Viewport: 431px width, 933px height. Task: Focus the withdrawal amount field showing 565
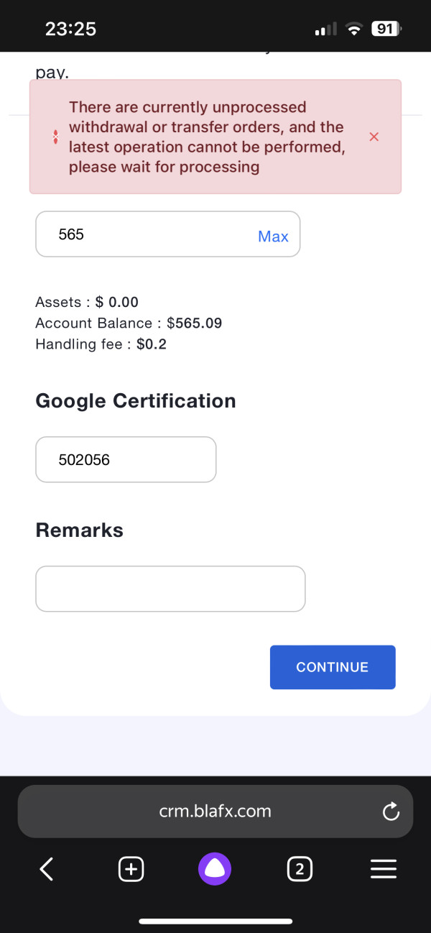144,234
